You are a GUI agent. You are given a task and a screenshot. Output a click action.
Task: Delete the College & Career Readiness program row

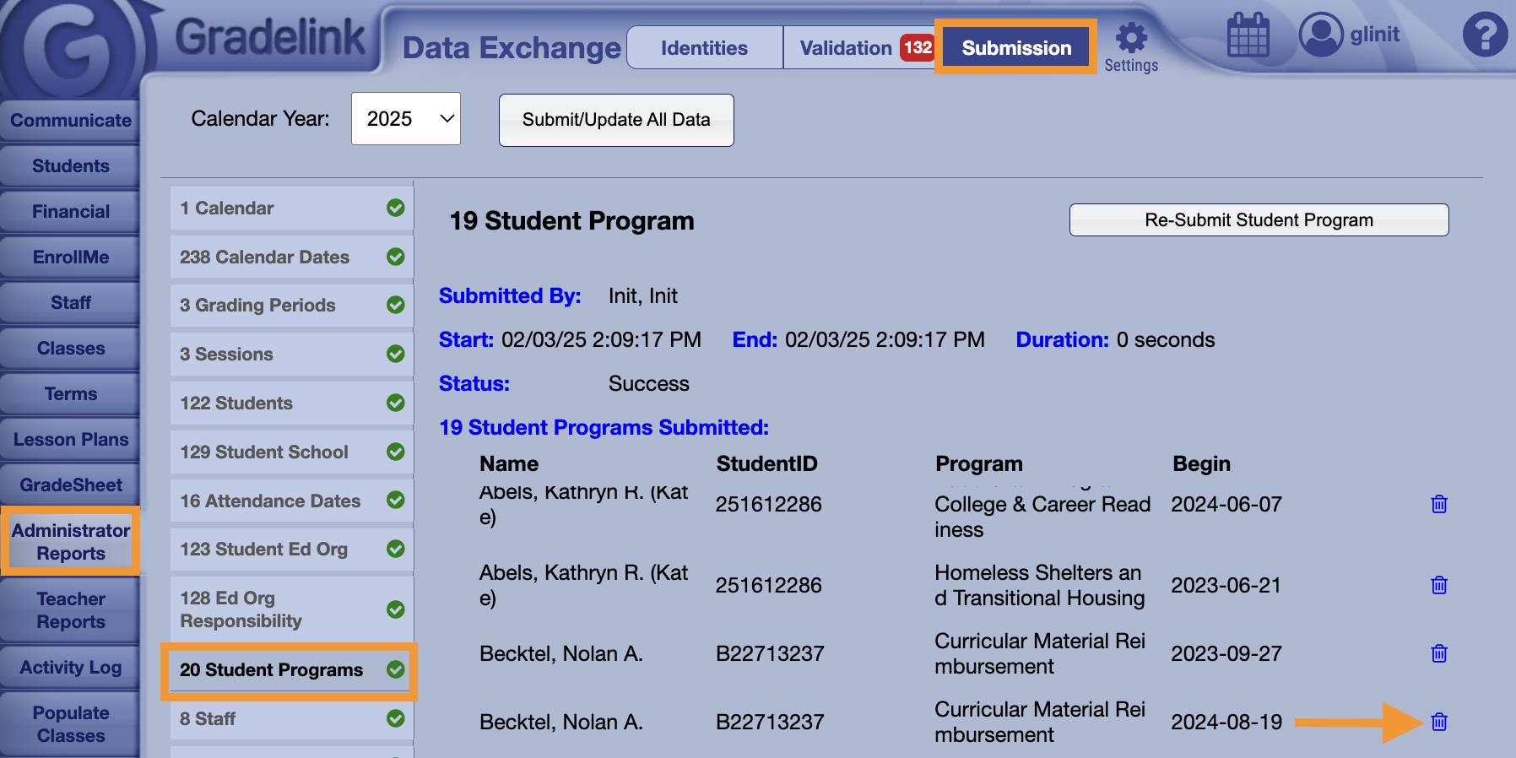(1439, 504)
